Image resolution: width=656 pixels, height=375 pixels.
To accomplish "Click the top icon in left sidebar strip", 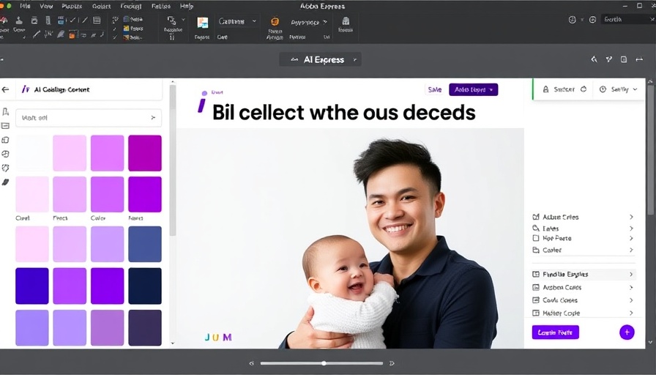I will point(5,111).
